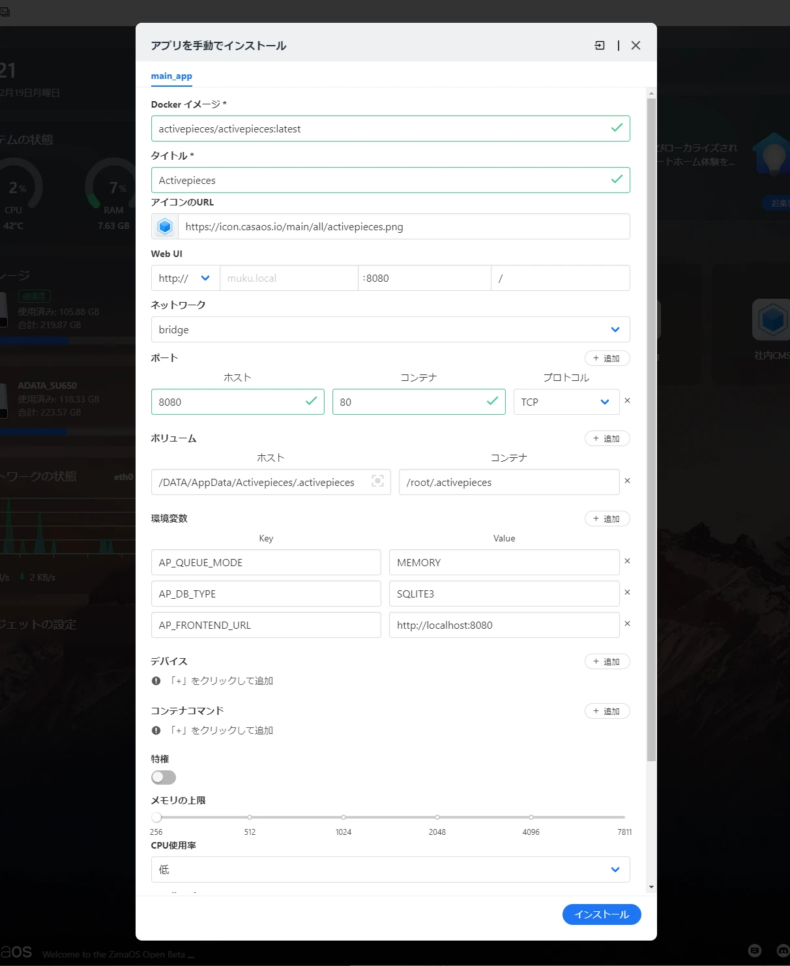Click the title field containing Activepieces
Screen dimensions: 790x966
point(390,180)
